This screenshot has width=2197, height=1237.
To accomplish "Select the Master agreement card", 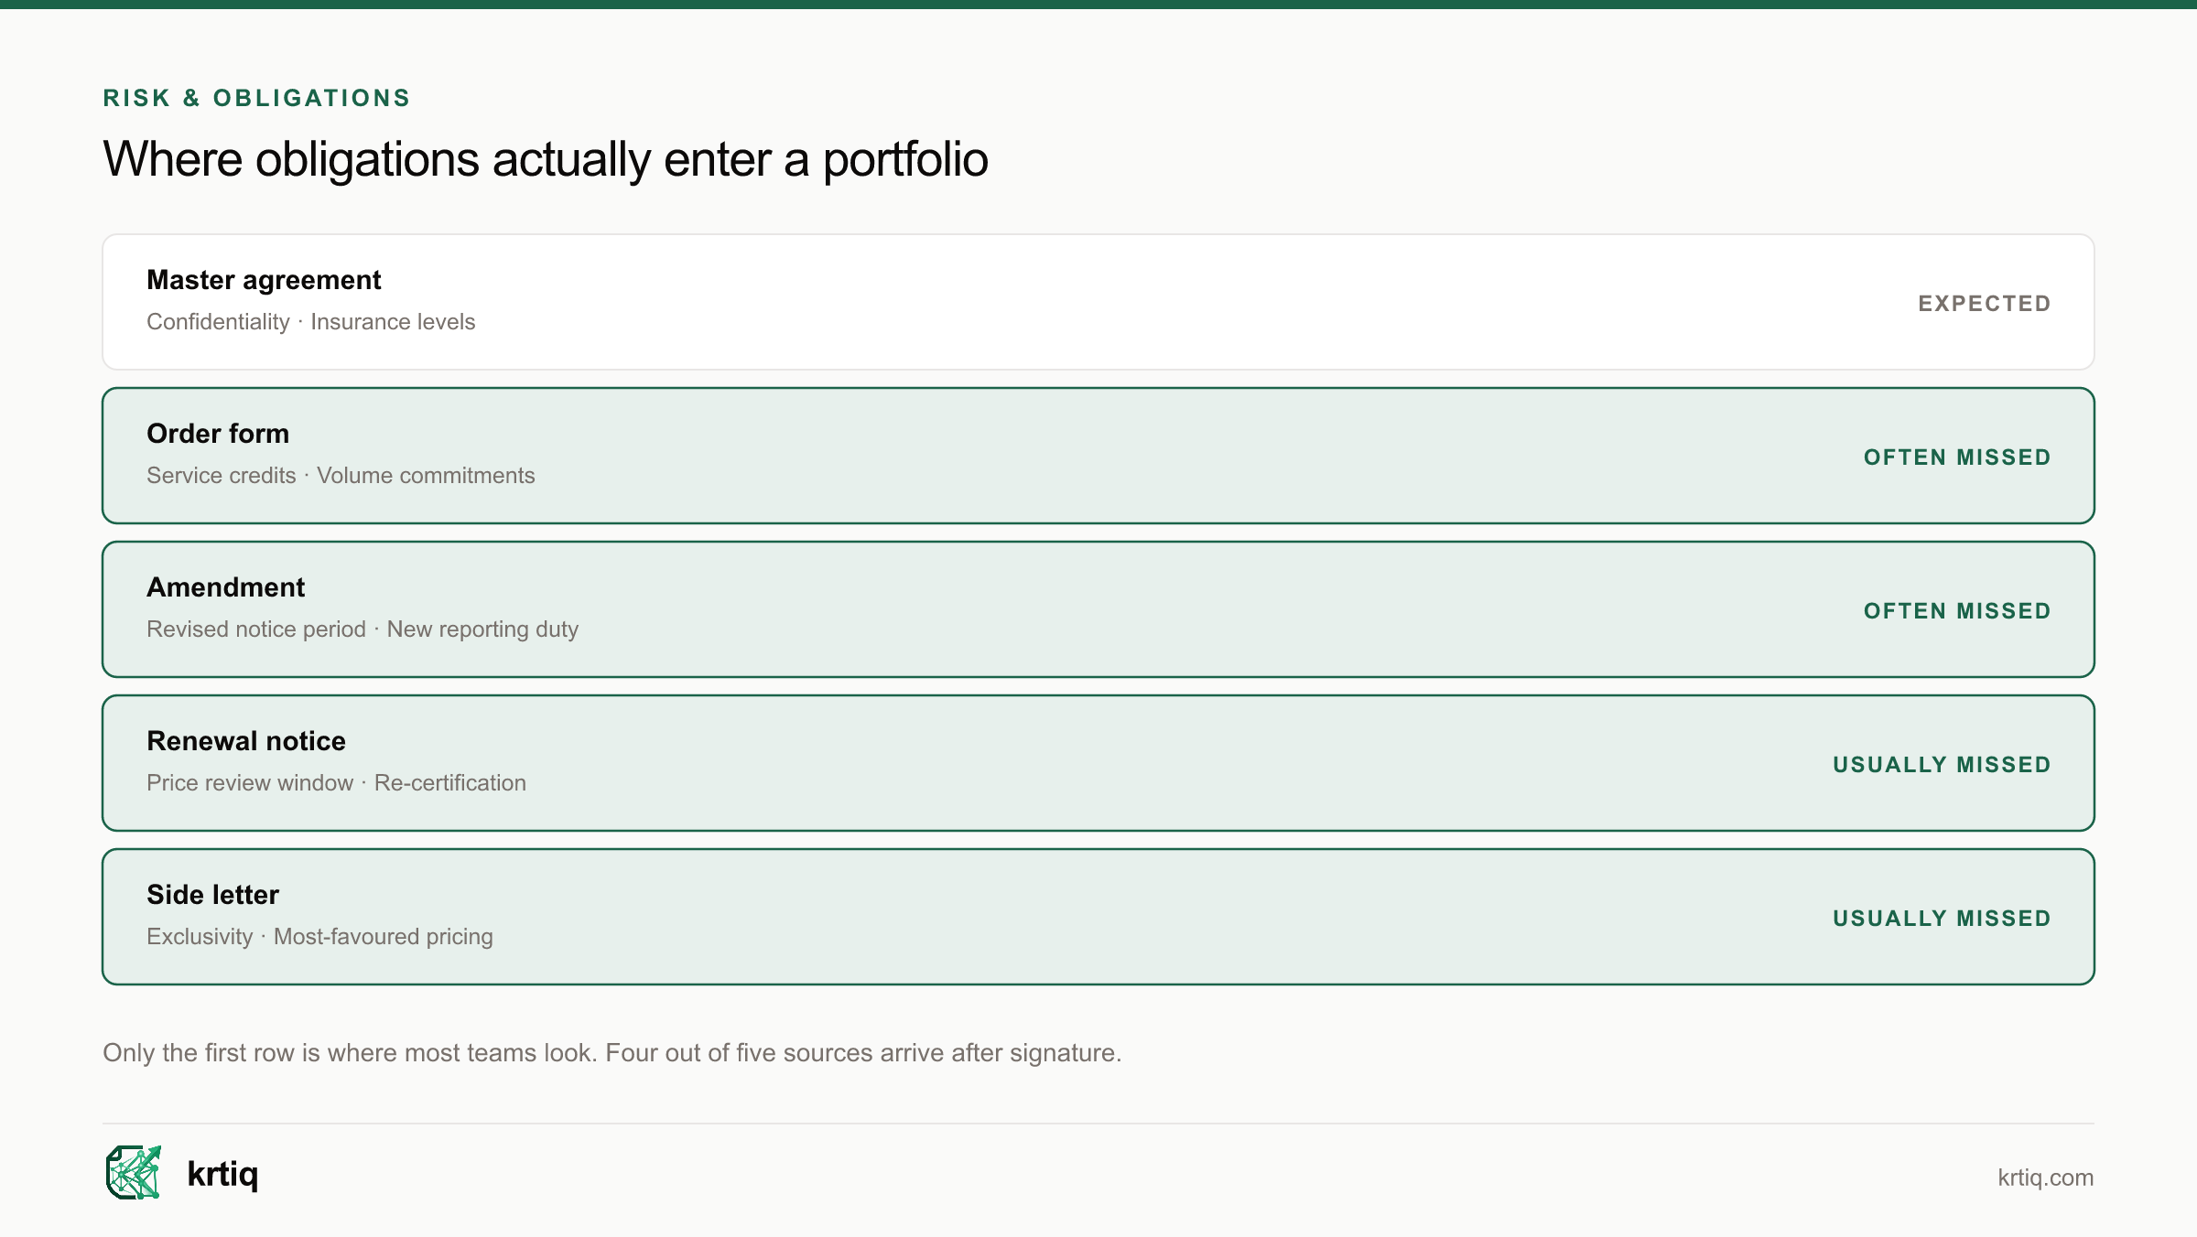I will 1098,302.
